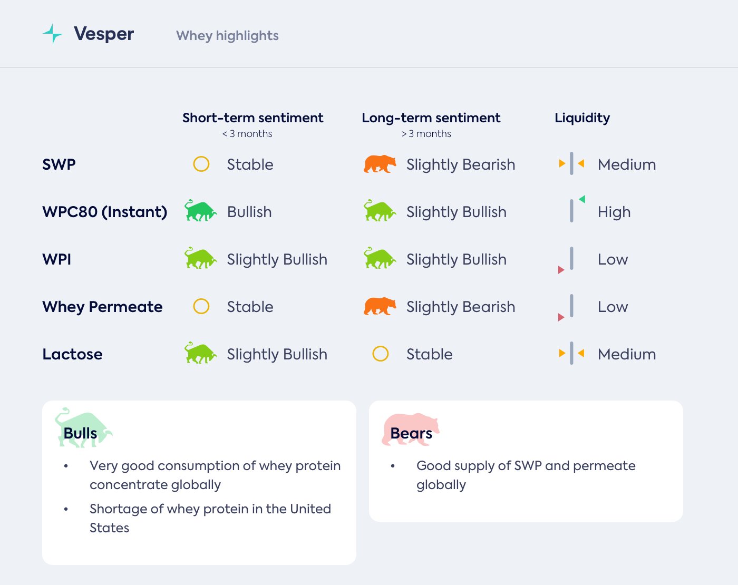738x585 pixels.
Task: Click the Vesper star logo icon
Action: pyautogui.click(x=53, y=34)
